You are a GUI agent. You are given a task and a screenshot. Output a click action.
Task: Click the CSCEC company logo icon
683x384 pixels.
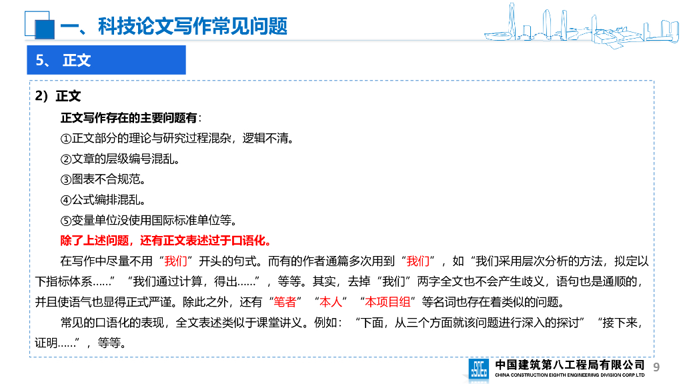tap(479, 369)
